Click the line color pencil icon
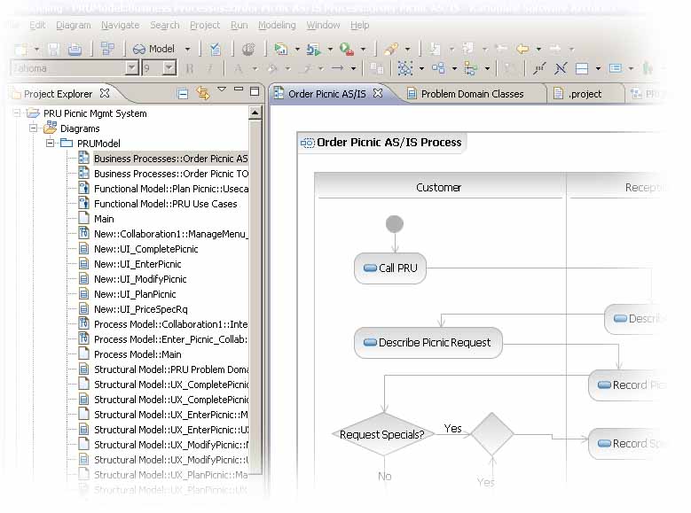 tap(306, 68)
